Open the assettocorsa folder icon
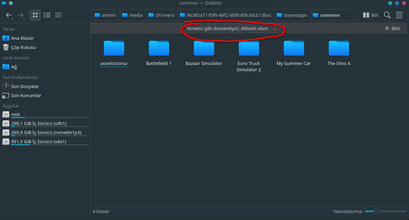The width and height of the screenshot is (409, 220). [114, 48]
